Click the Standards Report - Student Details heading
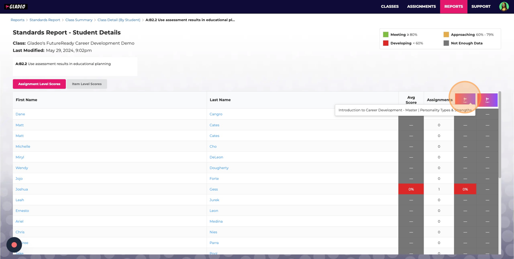The image size is (514, 259). tap(67, 33)
